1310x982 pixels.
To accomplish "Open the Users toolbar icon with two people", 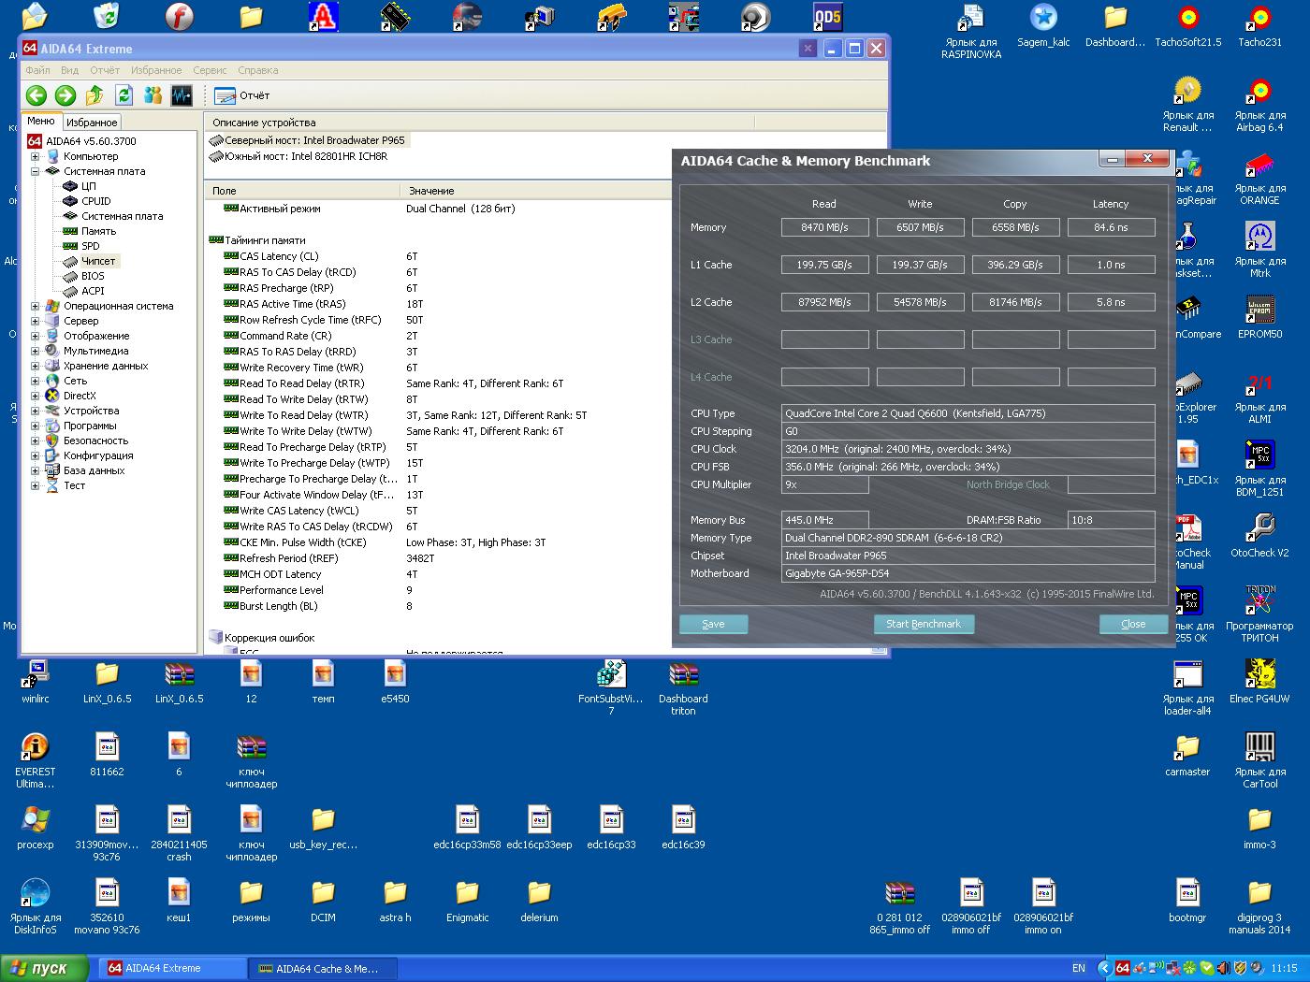I will pyautogui.click(x=153, y=94).
